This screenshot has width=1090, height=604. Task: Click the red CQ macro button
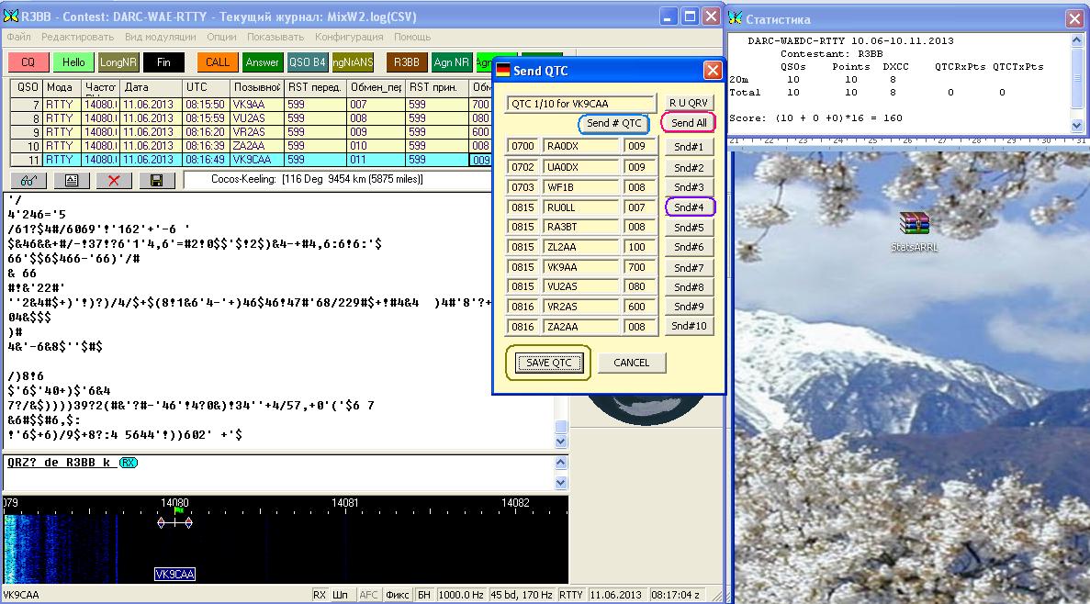pyautogui.click(x=28, y=62)
